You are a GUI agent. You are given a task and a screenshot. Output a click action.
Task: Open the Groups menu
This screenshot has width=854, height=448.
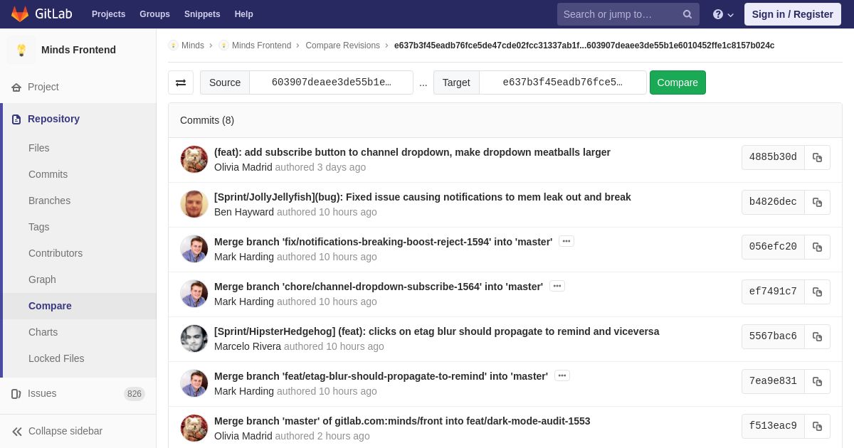154,14
